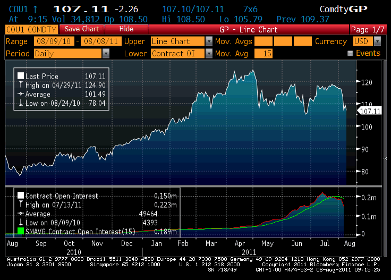Click the Jan label on time axis
Viewport: 391px width, 280px height.
point(156,243)
